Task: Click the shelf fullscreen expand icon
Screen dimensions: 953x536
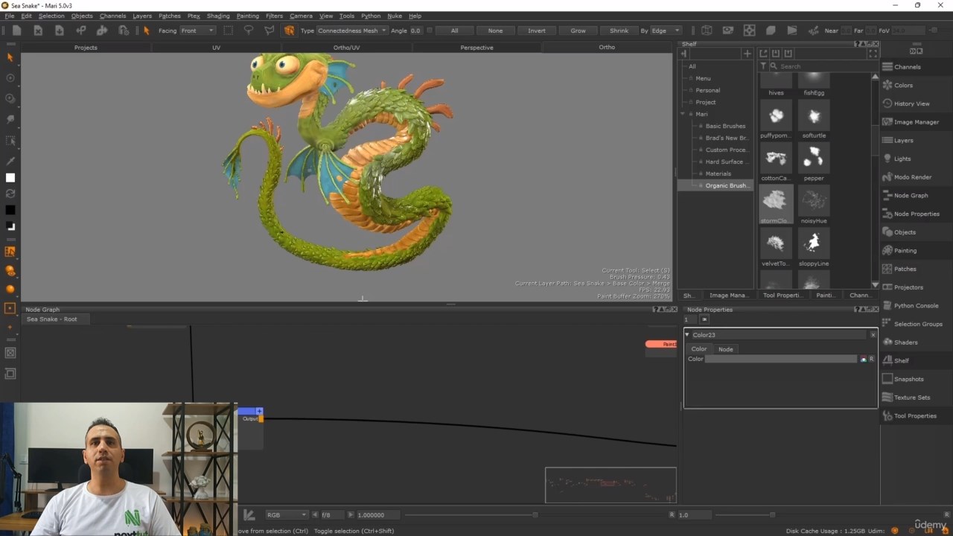Action: [873, 54]
